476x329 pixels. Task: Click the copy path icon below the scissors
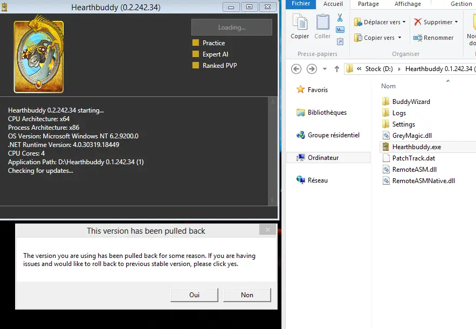pyautogui.click(x=340, y=30)
